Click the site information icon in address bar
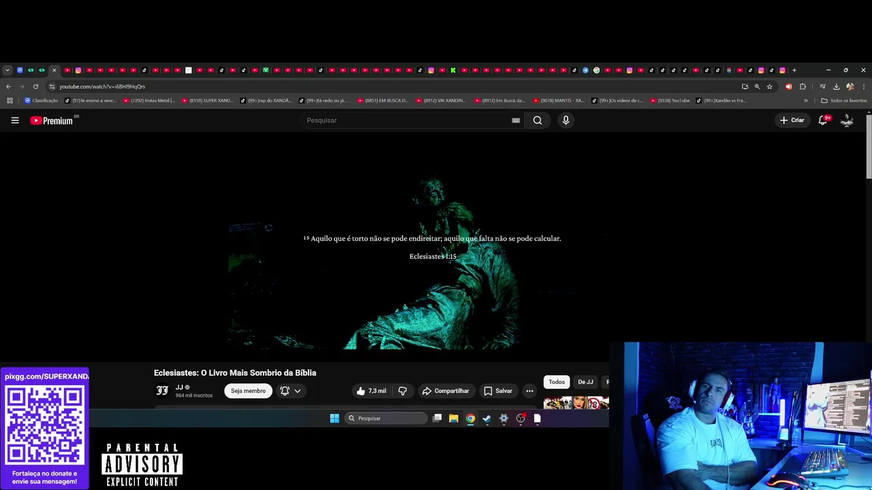 tap(52, 86)
